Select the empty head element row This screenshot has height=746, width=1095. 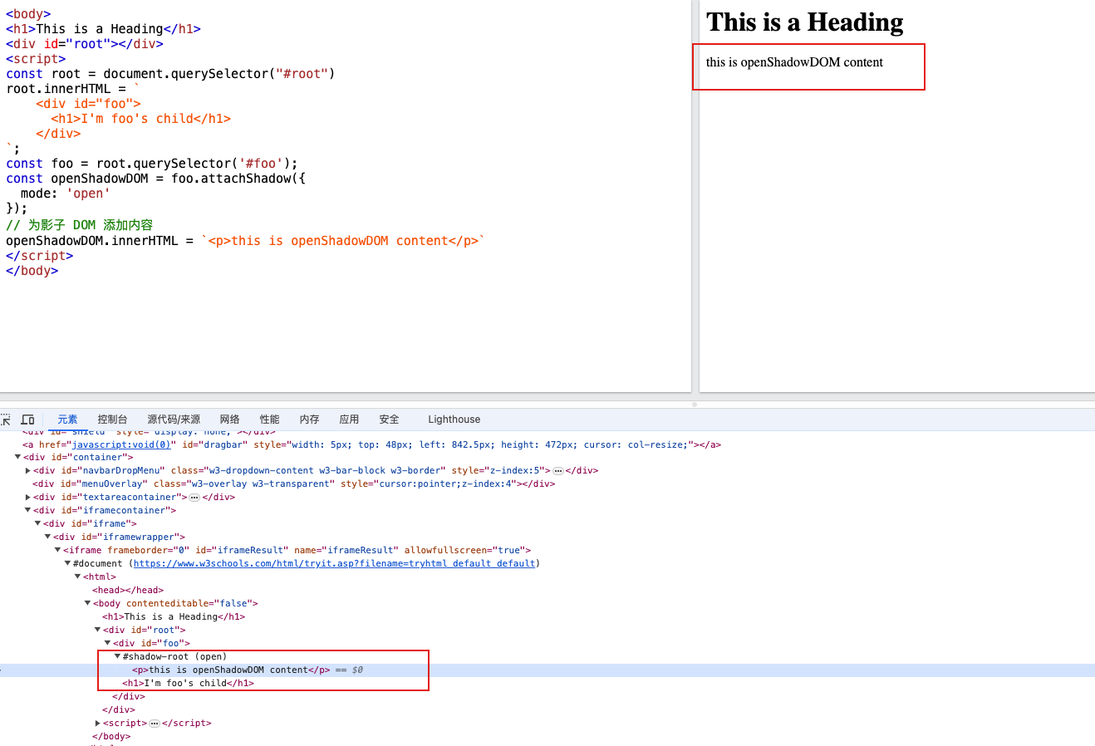click(x=128, y=591)
